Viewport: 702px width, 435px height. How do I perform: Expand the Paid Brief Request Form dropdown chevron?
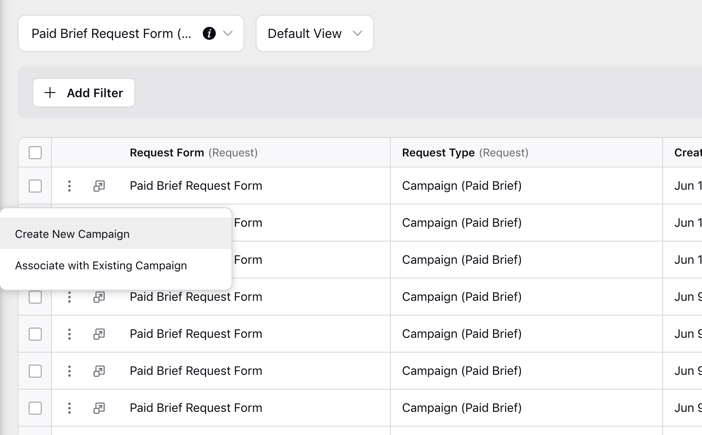(228, 33)
